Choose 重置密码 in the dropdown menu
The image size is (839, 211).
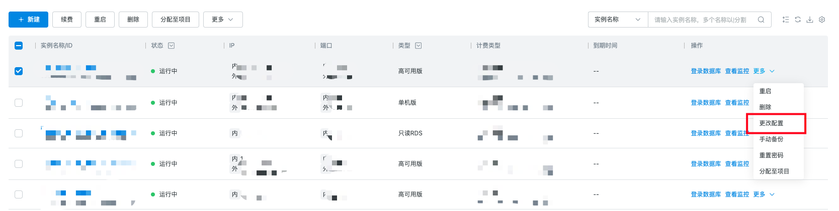coord(771,155)
